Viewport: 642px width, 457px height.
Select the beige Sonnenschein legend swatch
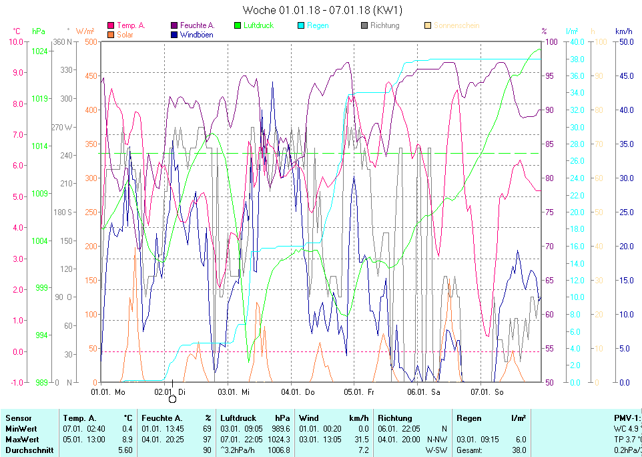point(428,25)
